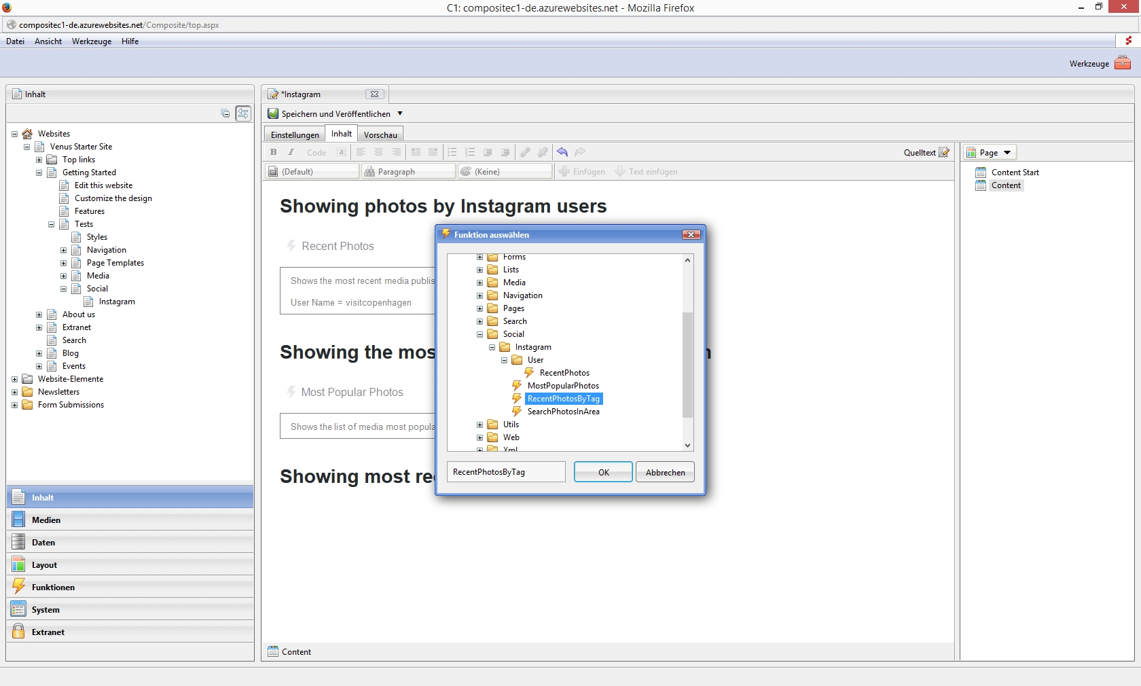Choose SearchPhotosInArea function in the tree
The image size is (1141, 686).
coord(562,412)
